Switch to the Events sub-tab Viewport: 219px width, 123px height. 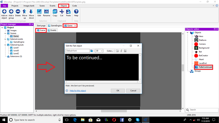click(52, 30)
